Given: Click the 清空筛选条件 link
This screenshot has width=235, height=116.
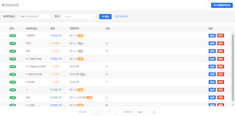Looking at the screenshot, I should [x=122, y=16].
